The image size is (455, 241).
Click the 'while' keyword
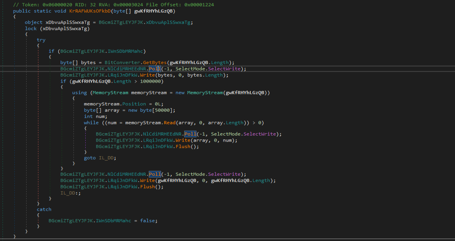[91, 123]
